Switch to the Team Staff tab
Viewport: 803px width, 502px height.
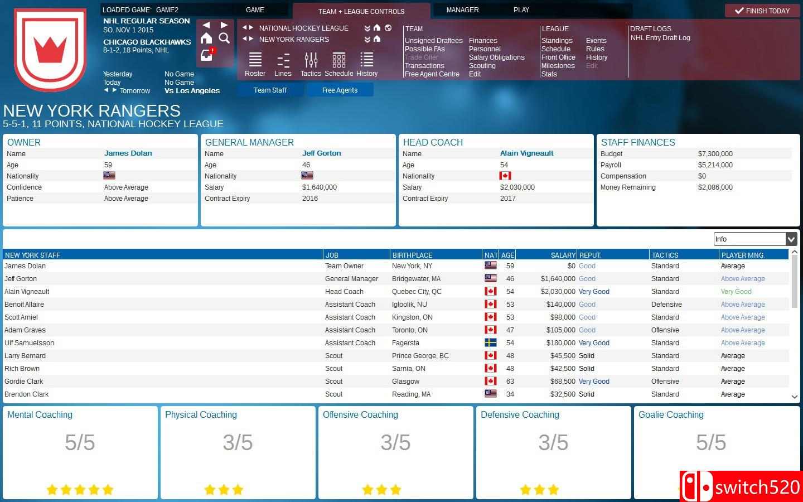tap(270, 90)
